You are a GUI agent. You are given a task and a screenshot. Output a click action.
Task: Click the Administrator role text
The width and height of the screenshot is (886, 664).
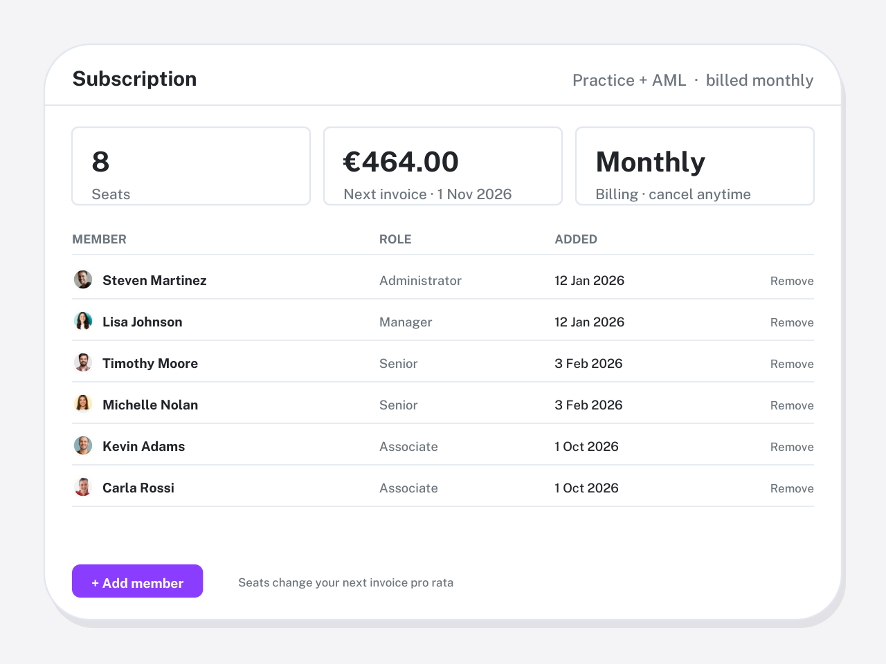point(420,280)
